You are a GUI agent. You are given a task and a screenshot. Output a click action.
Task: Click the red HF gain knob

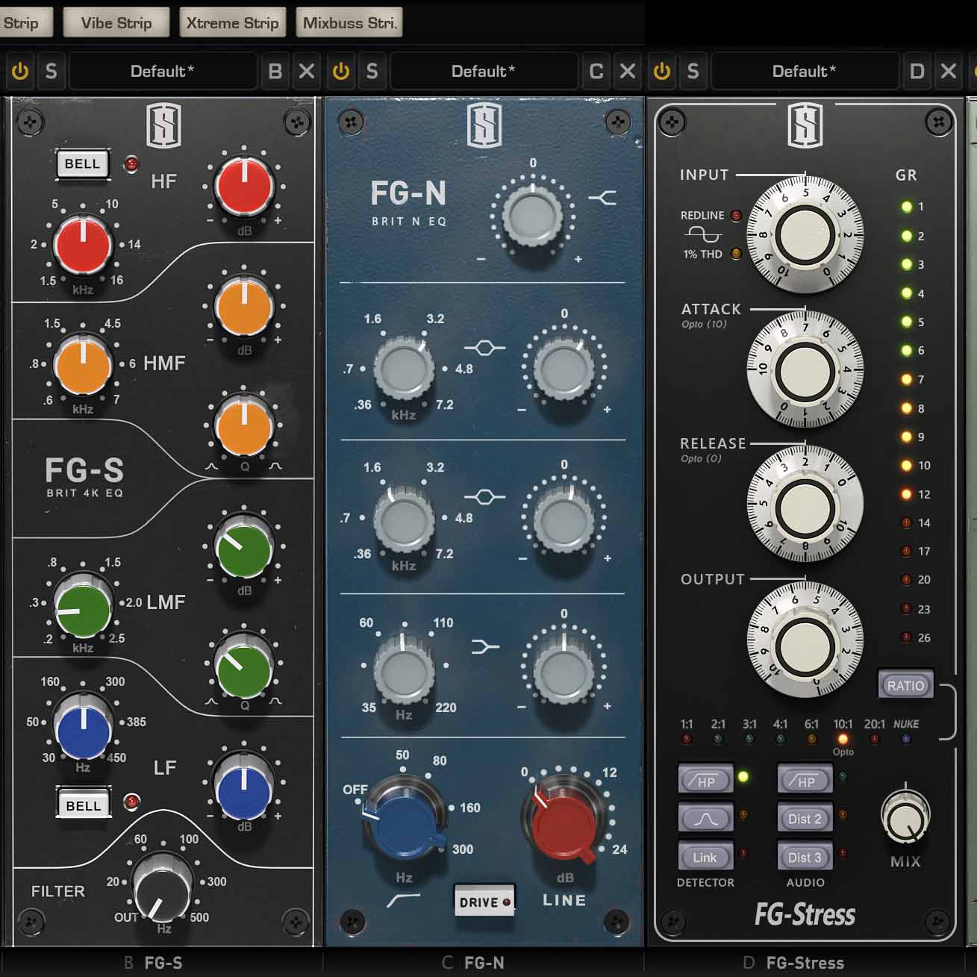[x=244, y=187]
